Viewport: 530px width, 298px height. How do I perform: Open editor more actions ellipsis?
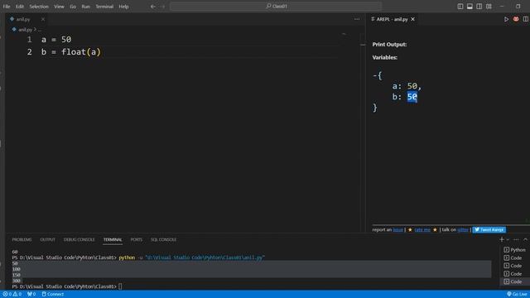pyautogui.click(x=357, y=19)
